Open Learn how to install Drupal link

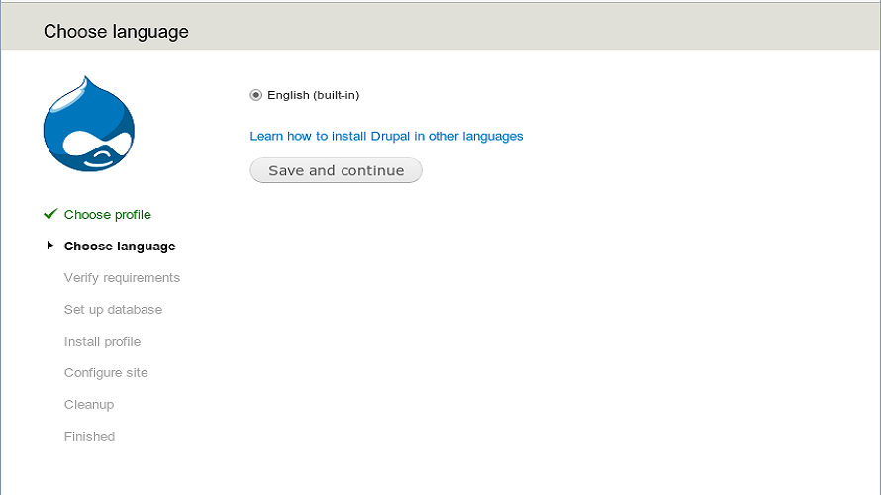386,136
